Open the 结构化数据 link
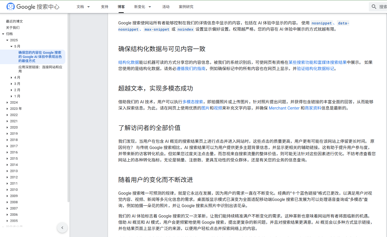 coord(129,62)
